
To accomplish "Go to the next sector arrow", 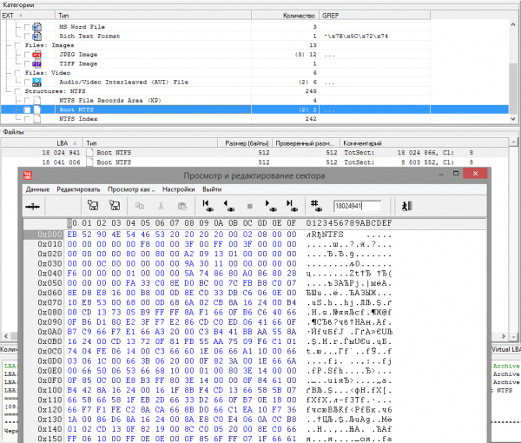I will tap(270, 206).
